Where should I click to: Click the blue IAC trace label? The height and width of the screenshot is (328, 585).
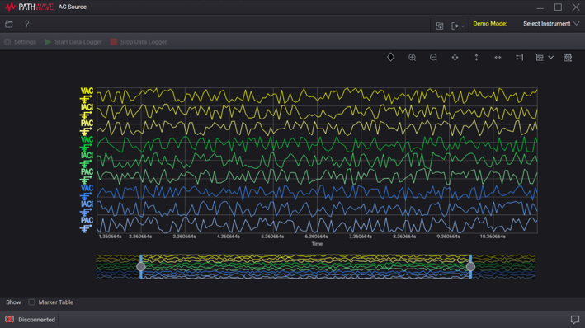point(87,204)
